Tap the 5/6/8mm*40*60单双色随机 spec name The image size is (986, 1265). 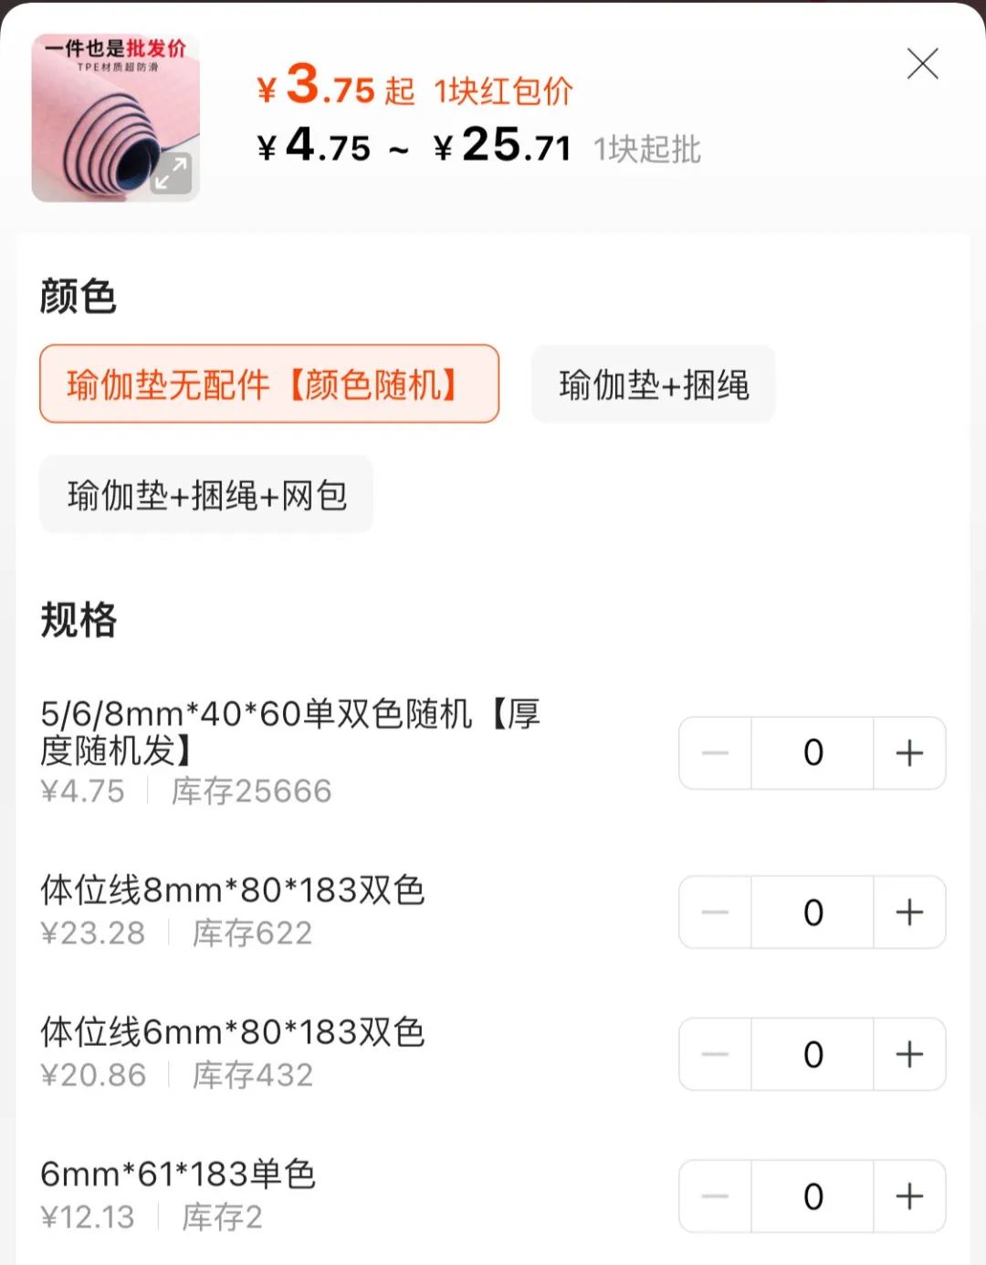click(289, 731)
